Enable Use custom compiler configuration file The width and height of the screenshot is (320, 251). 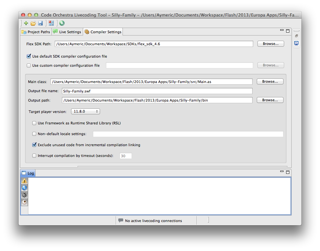coord(29,65)
